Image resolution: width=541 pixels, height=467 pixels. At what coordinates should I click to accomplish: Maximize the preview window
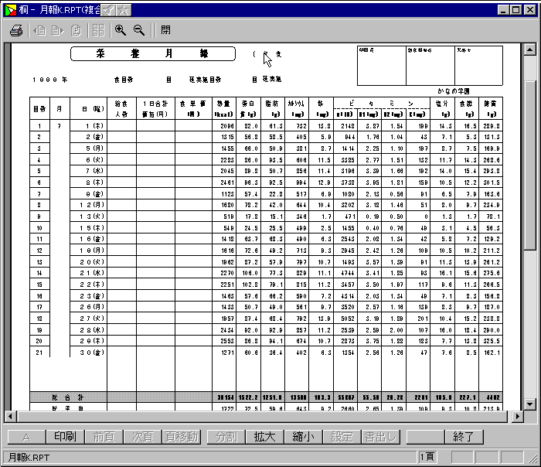(x=516, y=10)
